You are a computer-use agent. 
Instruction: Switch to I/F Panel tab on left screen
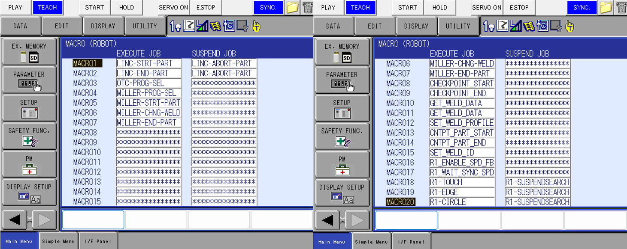(x=98, y=241)
